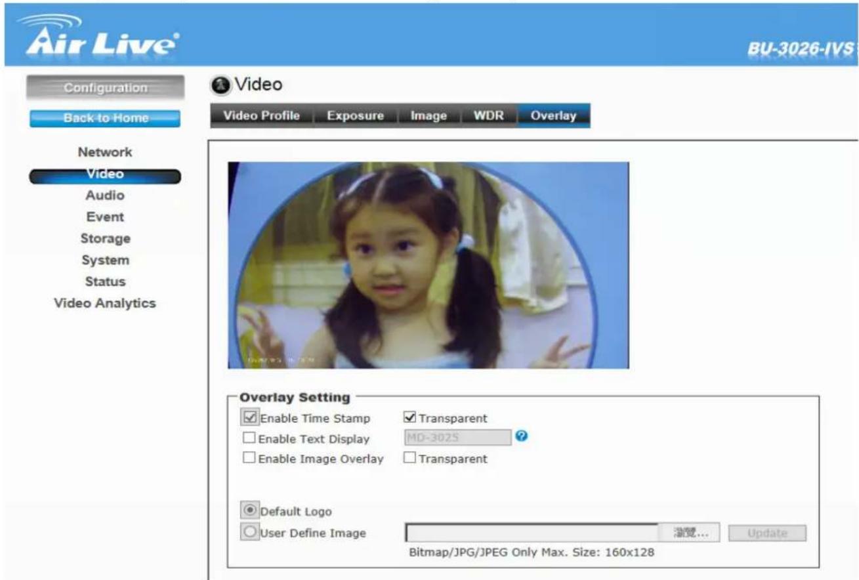The width and height of the screenshot is (859, 580).
Task: Open Audio settings in sidebar
Action: click(105, 196)
